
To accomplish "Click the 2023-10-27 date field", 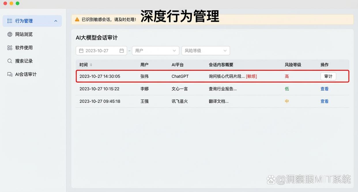I will [101, 51].
